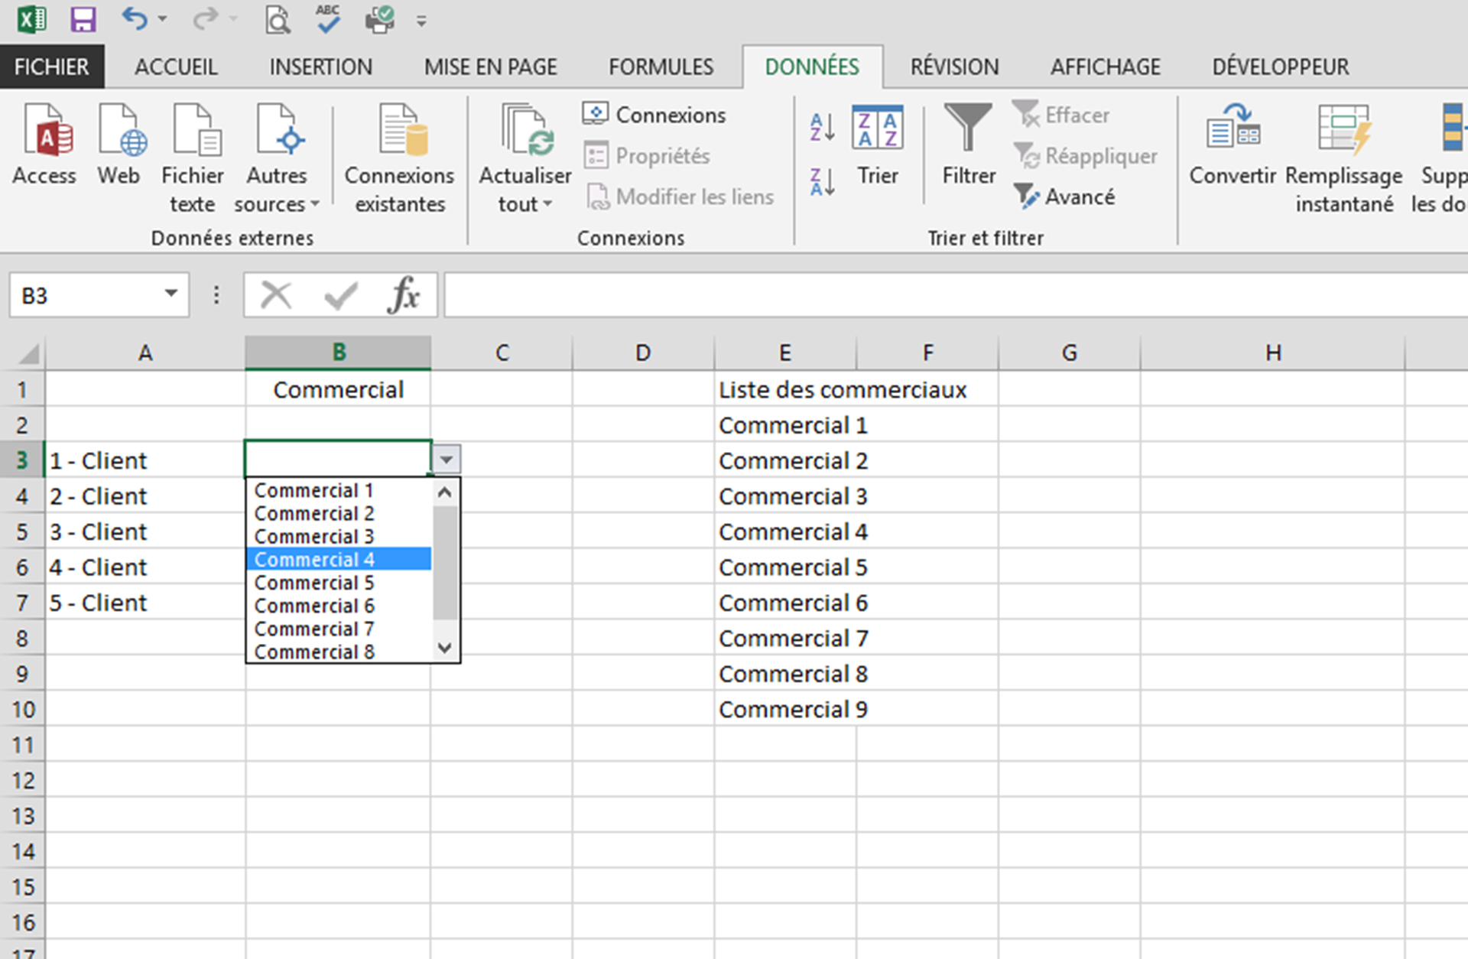Viewport: 1468px width, 959px height.
Task: Click into the formula bar
Action: coord(956,295)
